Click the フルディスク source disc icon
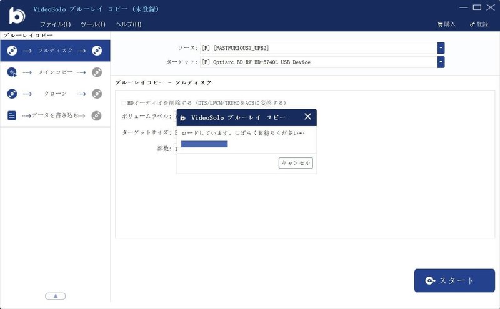 click(12, 51)
